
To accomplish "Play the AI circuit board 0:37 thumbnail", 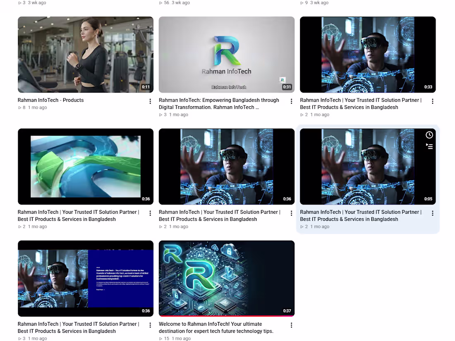I will tap(227, 278).
